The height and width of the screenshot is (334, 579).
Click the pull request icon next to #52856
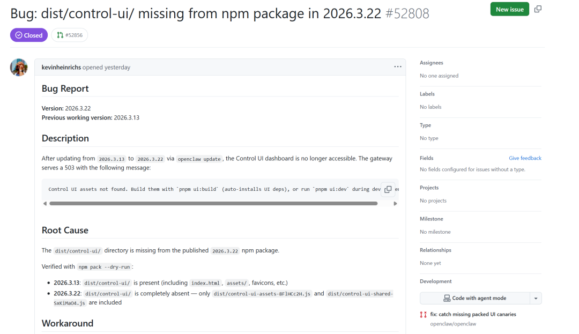click(x=60, y=35)
